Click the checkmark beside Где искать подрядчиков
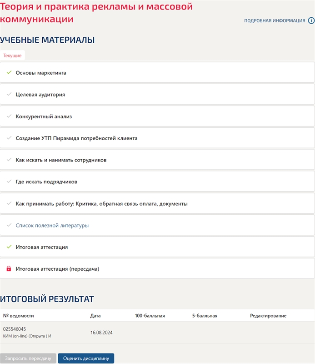315x364 pixels. (9, 182)
